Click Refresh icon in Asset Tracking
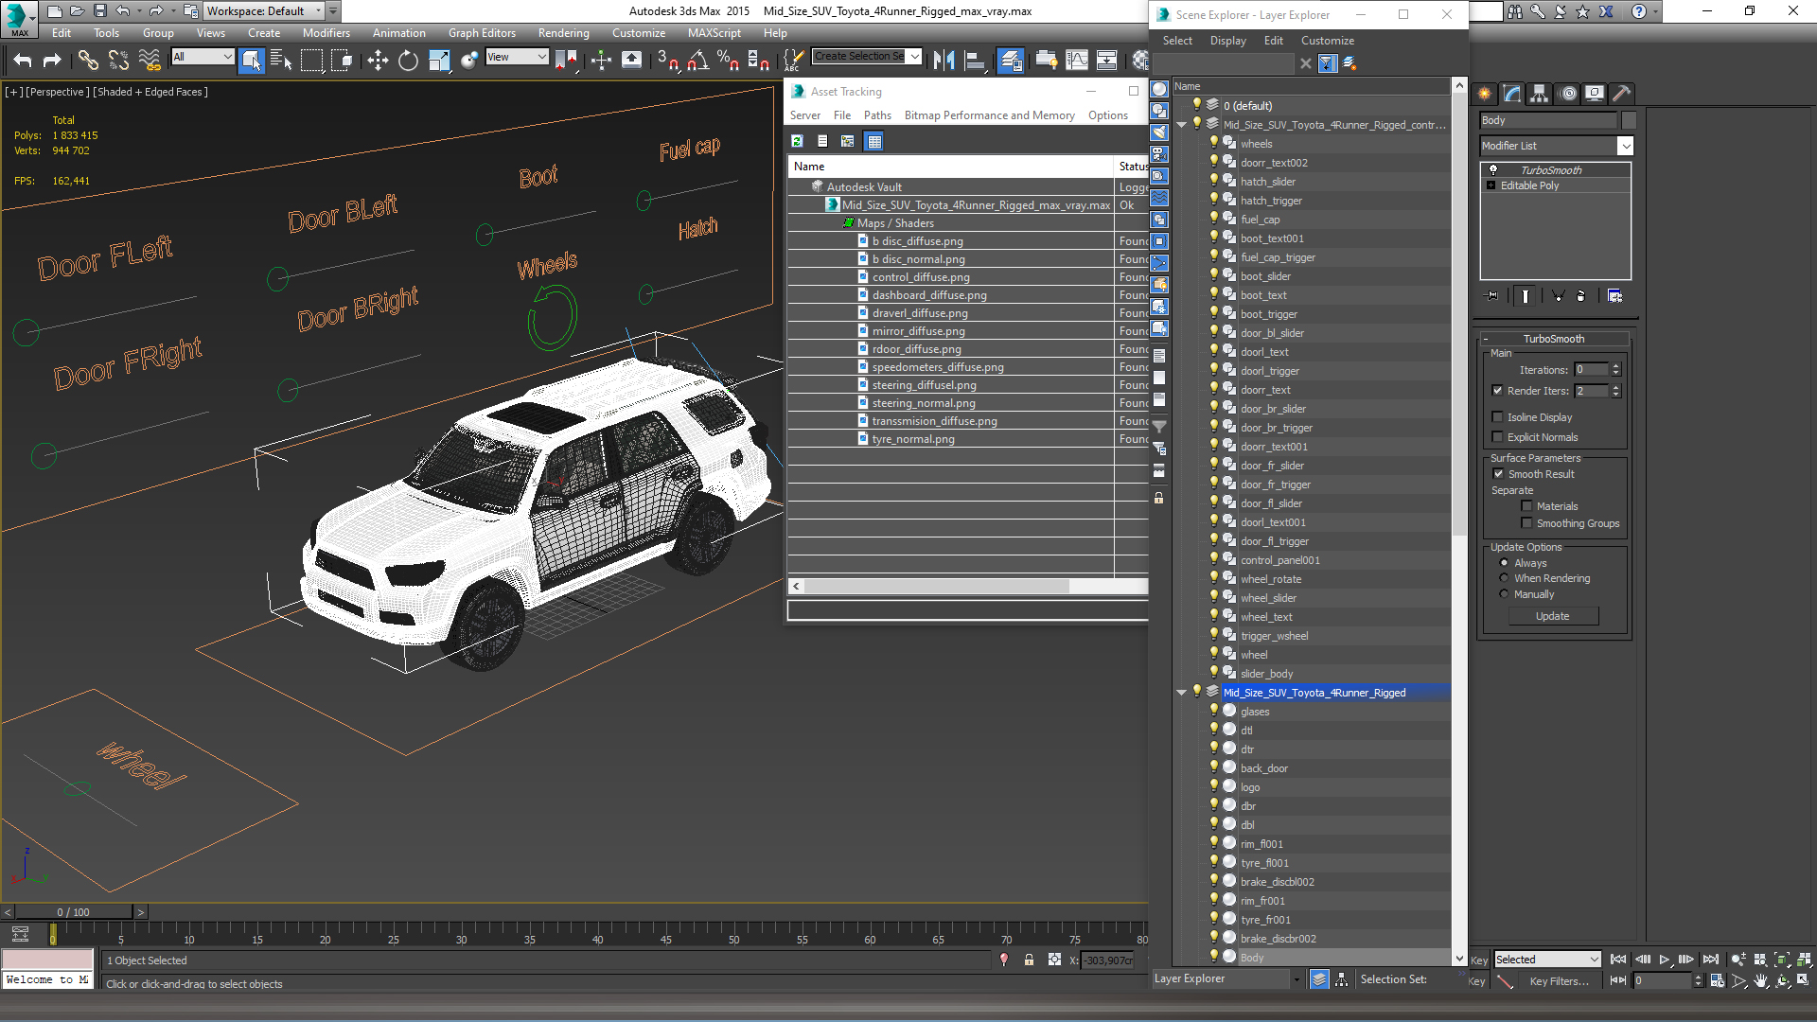 798,141
